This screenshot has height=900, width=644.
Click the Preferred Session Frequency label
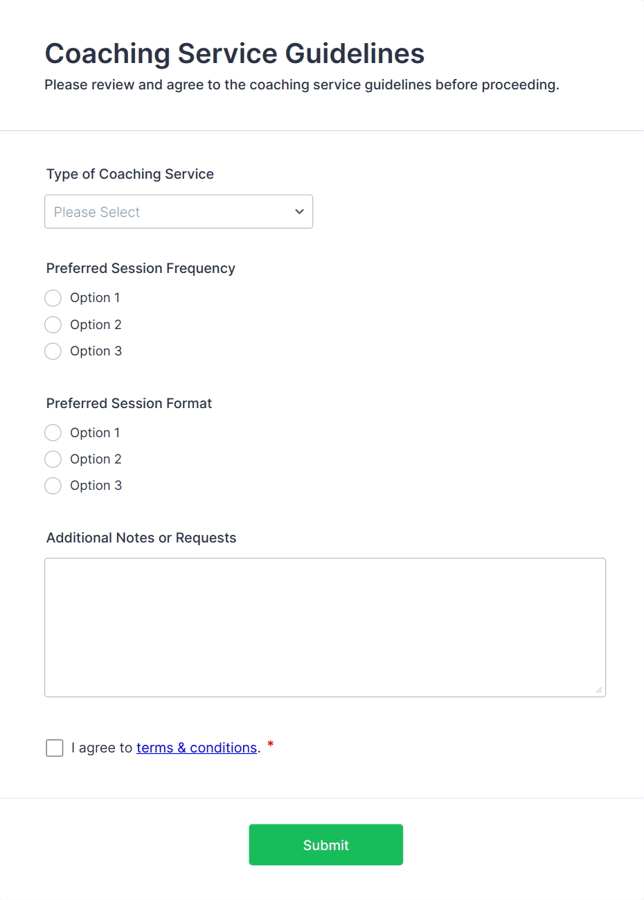[x=141, y=268]
